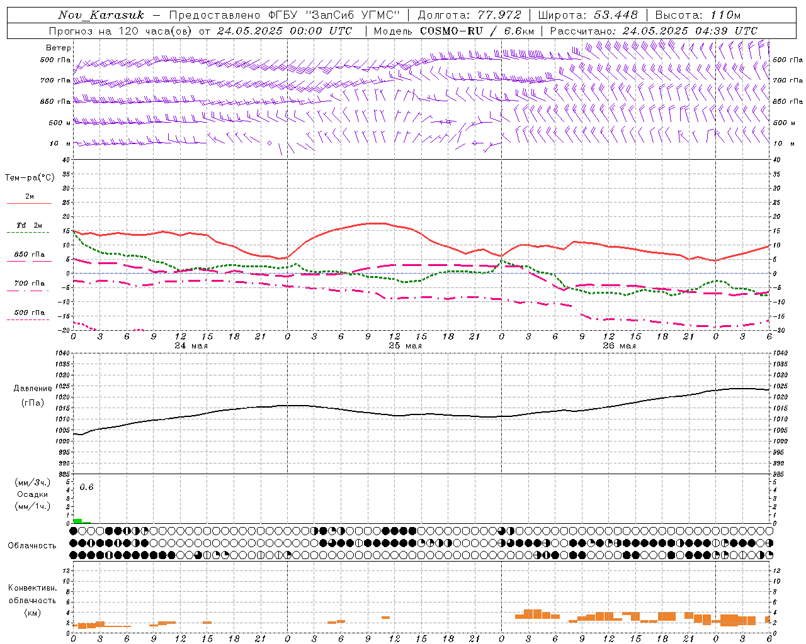Select the Высота: 110м elevation text
This screenshot has height=644, width=806.
(x=698, y=15)
